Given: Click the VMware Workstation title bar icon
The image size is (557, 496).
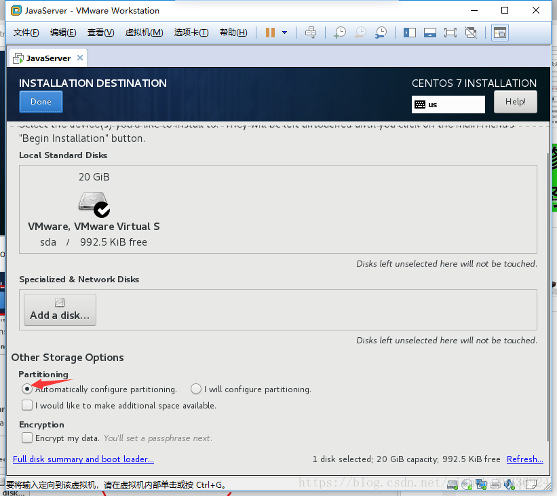Looking at the screenshot, I should (16, 10).
